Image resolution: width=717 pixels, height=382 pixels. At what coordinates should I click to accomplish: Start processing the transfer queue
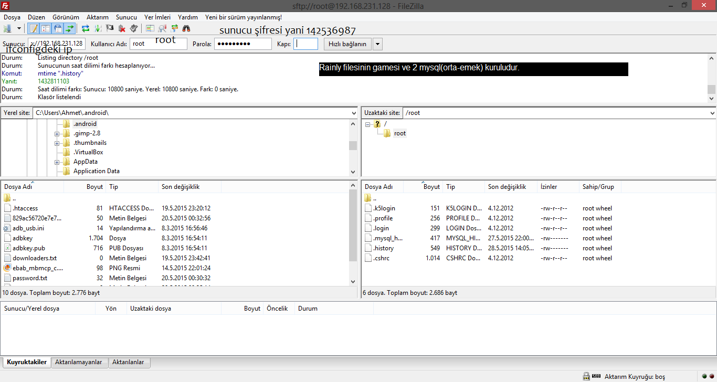click(x=98, y=28)
